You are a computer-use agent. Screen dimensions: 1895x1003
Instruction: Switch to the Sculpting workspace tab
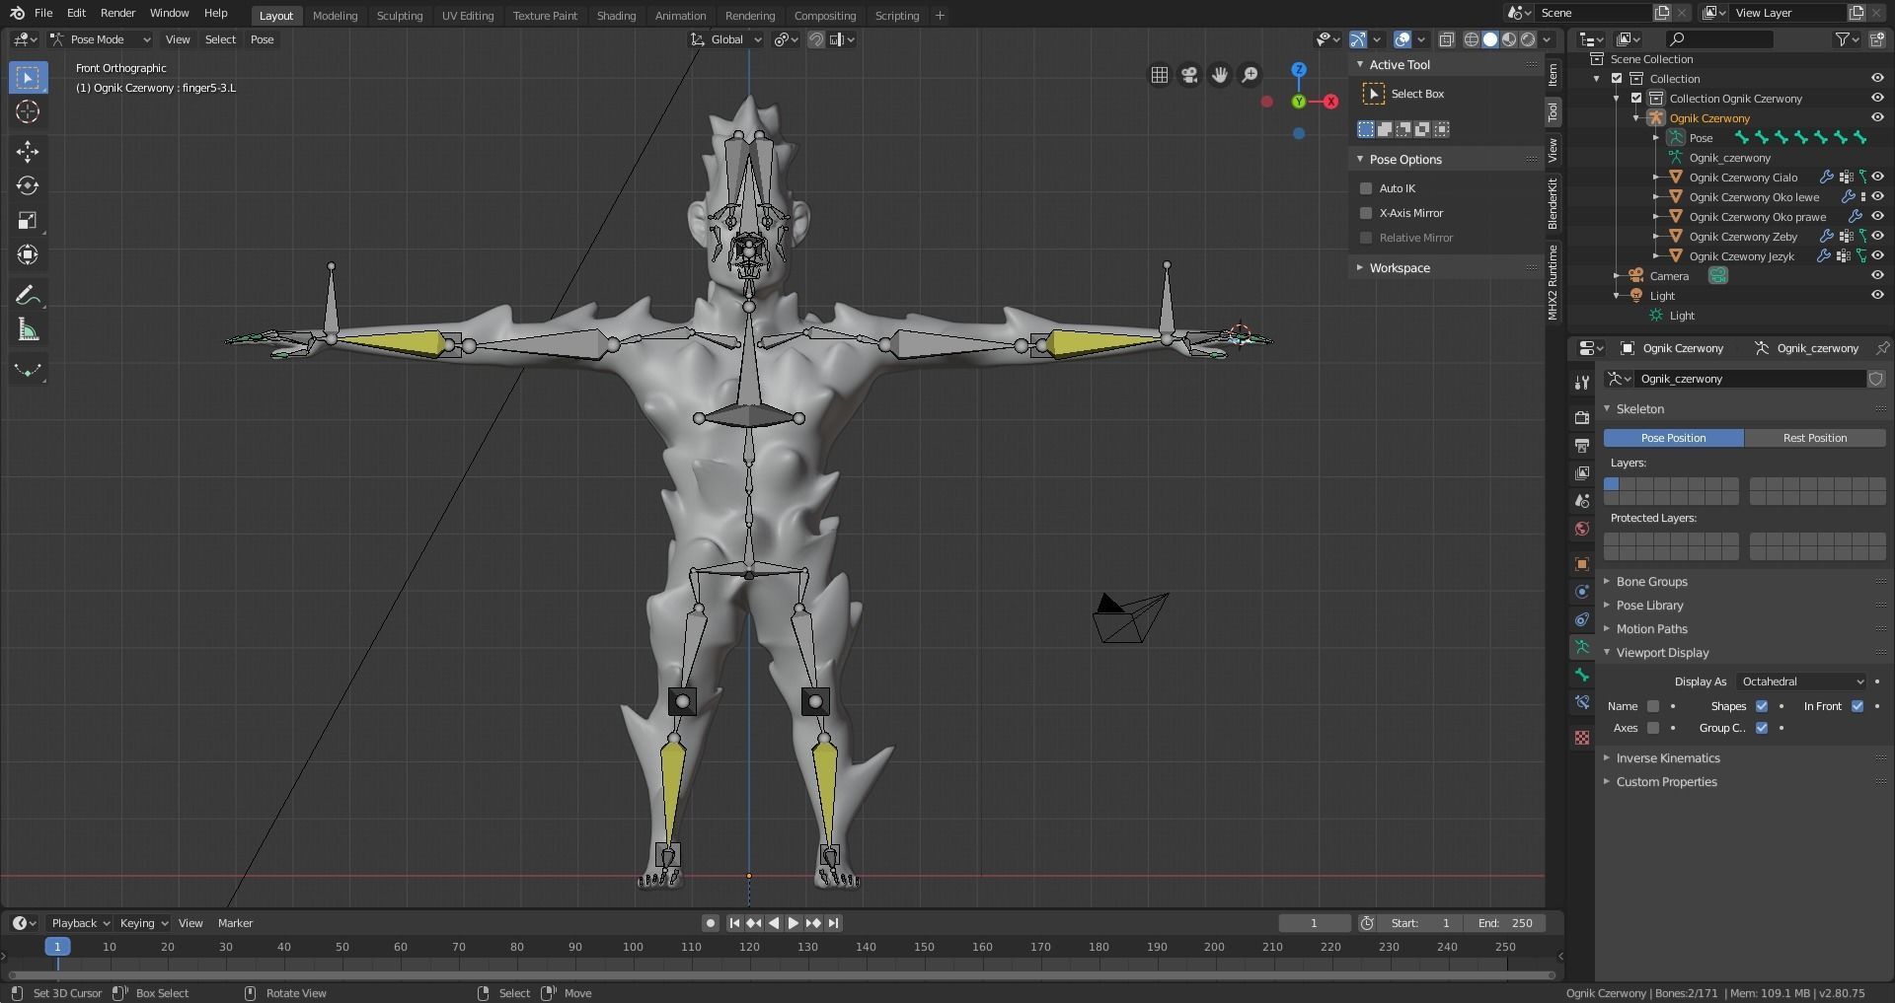399,16
